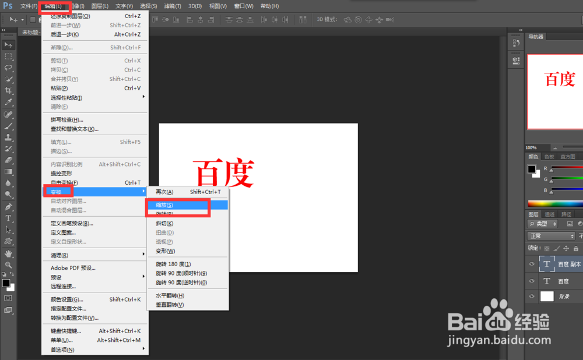Select the Crop tool

click(8, 90)
